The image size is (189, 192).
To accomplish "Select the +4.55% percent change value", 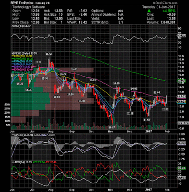I will tap(169, 11).
